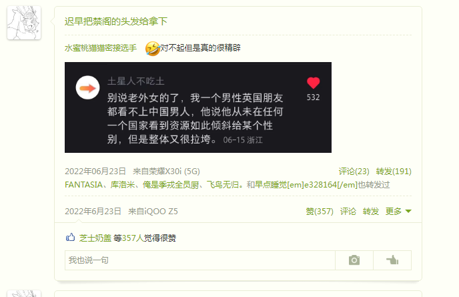Open profile 水蜜桃猫猫密接选手

[x=101, y=48]
